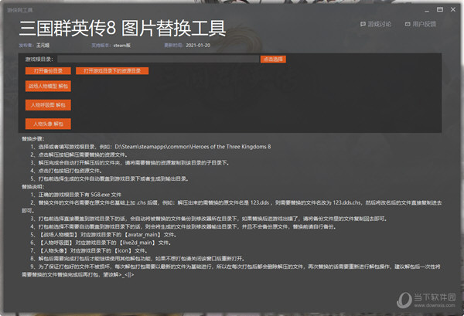464x316 pixels.
Task: Minimize the tool window
Action: pos(427,10)
